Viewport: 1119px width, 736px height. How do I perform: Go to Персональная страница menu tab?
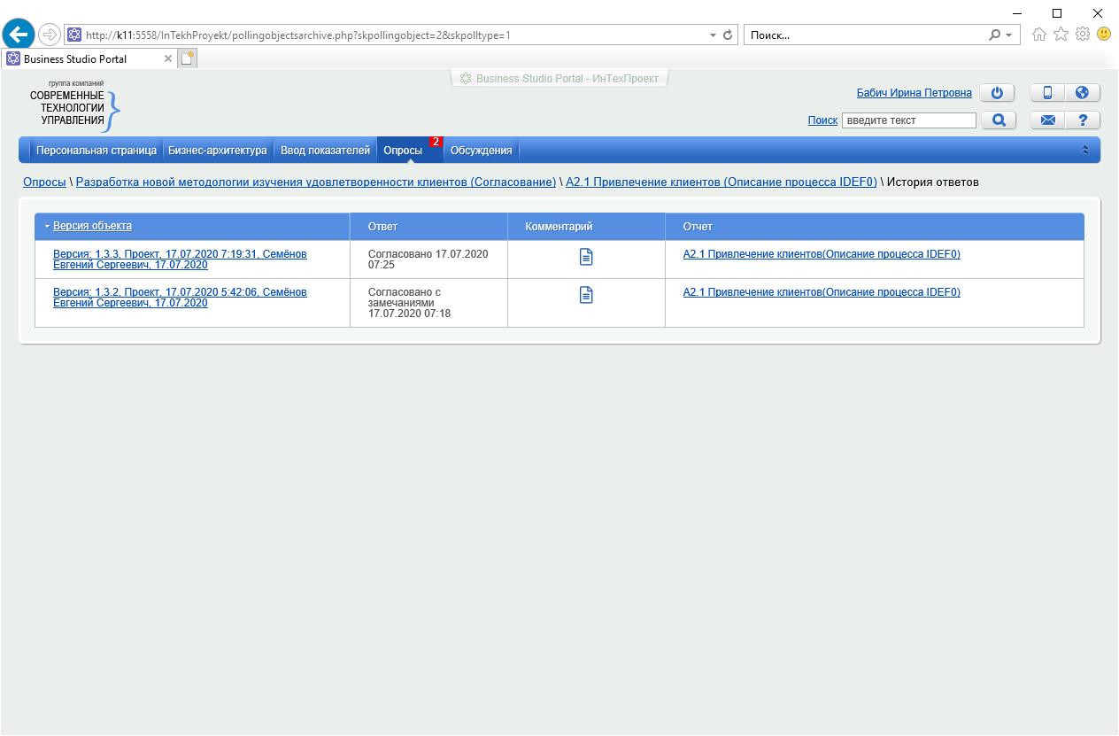point(96,151)
